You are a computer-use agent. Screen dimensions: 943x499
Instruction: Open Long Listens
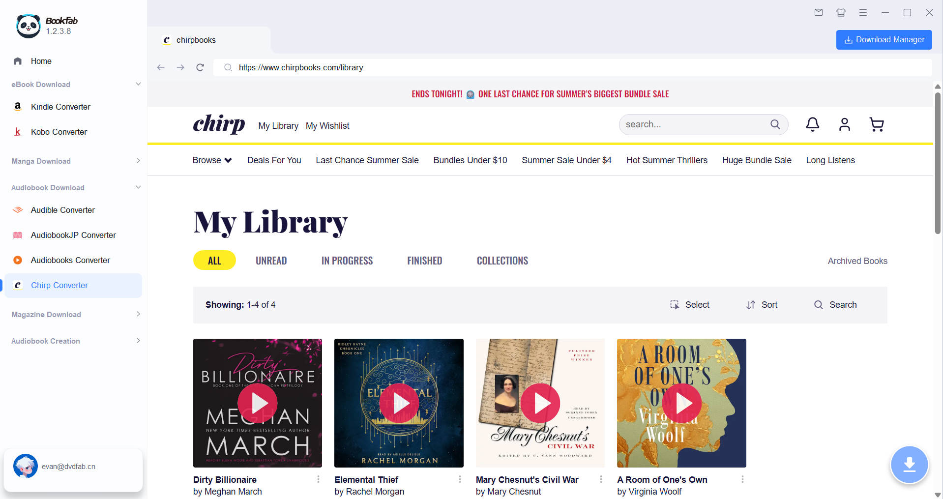point(830,160)
